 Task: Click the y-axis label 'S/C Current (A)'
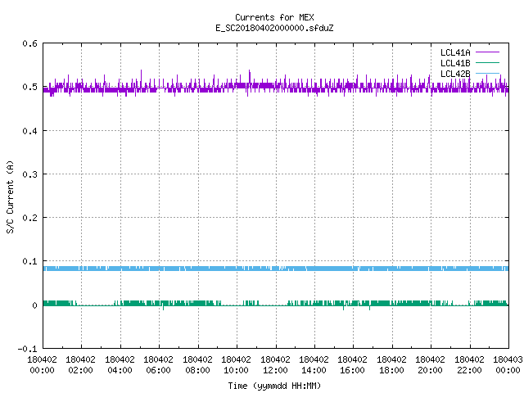(x=11, y=196)
